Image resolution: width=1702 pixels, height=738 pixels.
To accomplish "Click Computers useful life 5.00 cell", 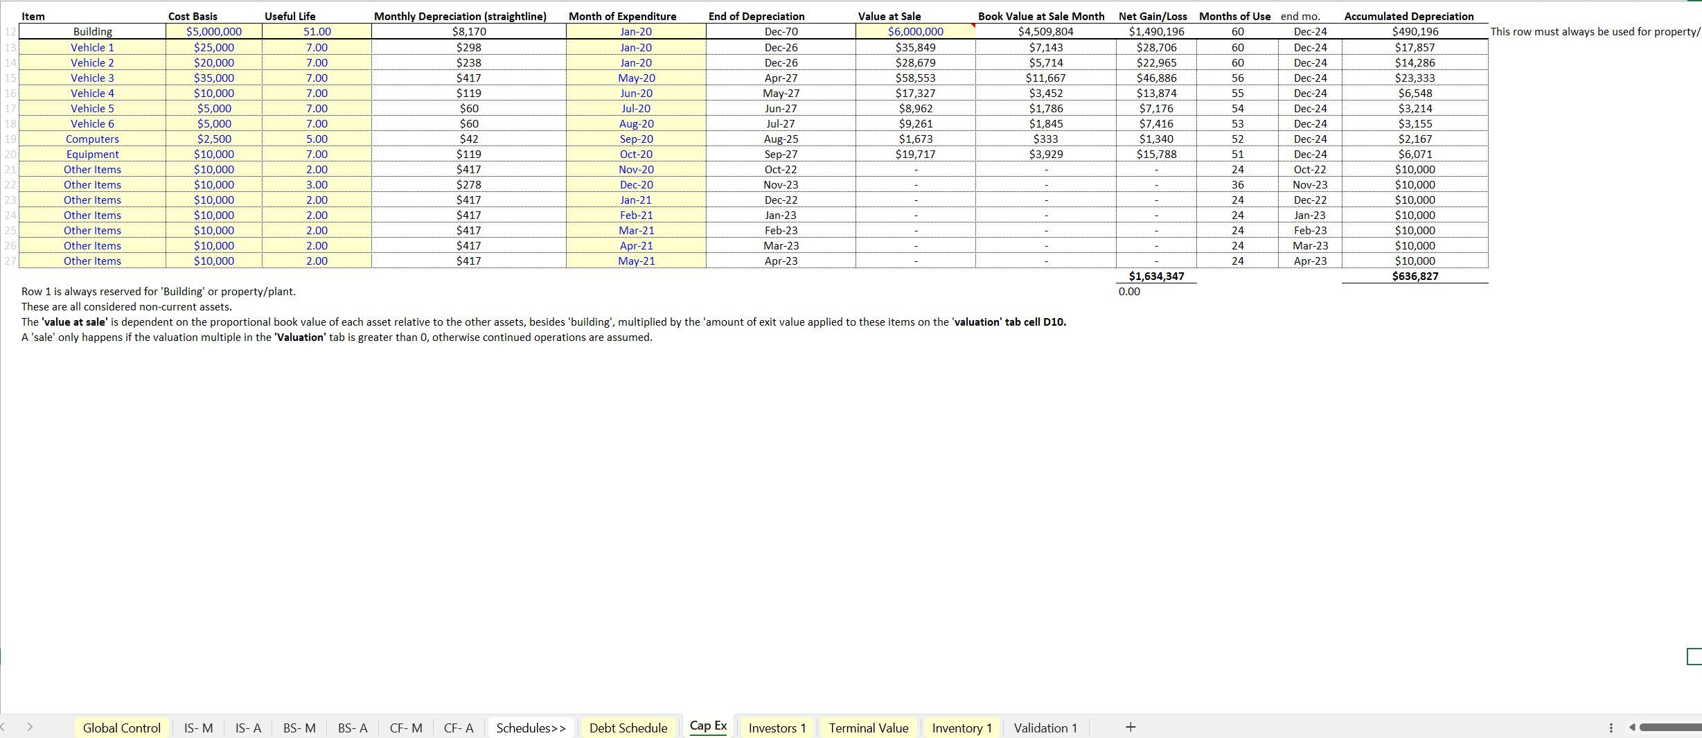I will click(x=317, y=139).
